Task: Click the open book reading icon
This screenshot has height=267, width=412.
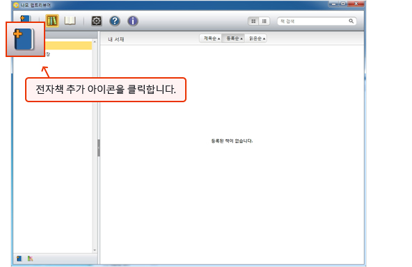Action: point(70,21)
